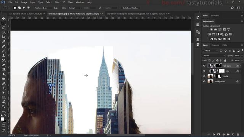Add a Levels adjustment

tap(215, 29)
